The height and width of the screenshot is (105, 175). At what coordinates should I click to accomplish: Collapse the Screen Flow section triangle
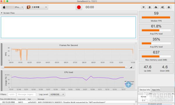1,13
